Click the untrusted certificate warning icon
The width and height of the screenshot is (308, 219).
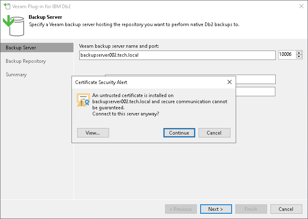point(83,100)
